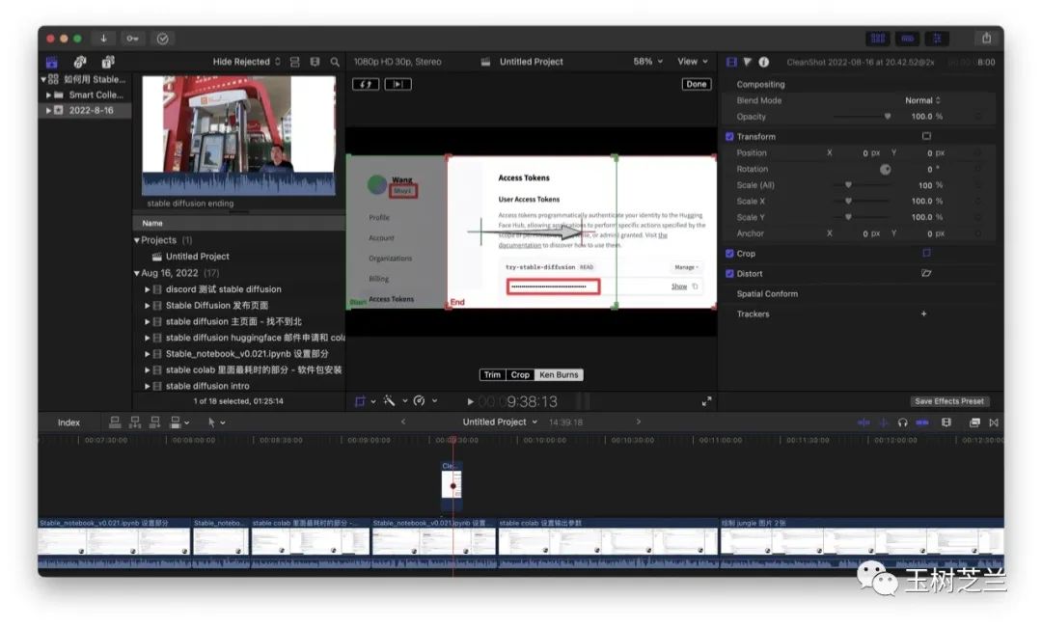Viewport: 1042px width, 627px height.
Task: Click the Import Media down-arrow button
Action: click(103, 39)
